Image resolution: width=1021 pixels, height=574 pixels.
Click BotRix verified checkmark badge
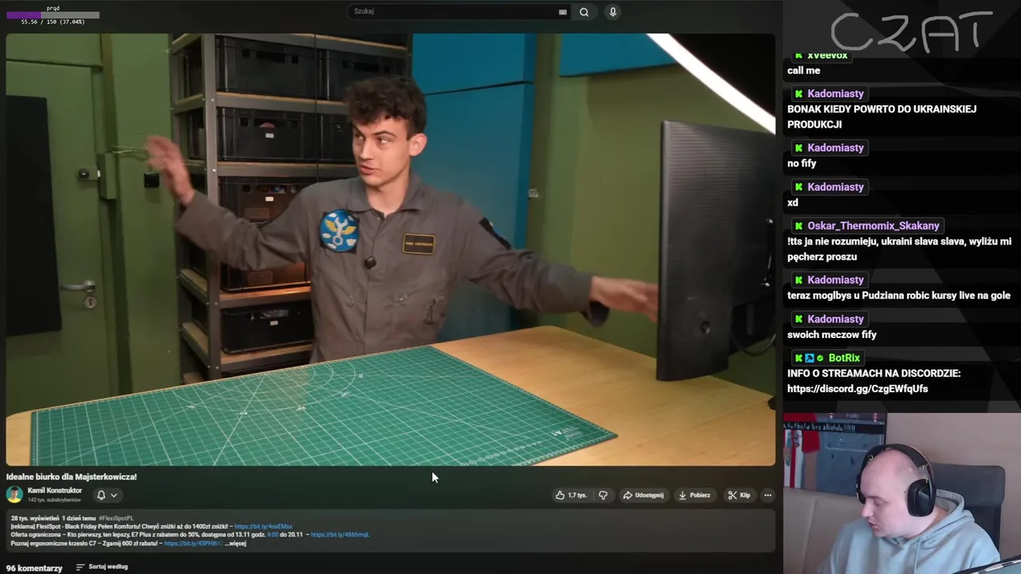[x=820, y=358]
